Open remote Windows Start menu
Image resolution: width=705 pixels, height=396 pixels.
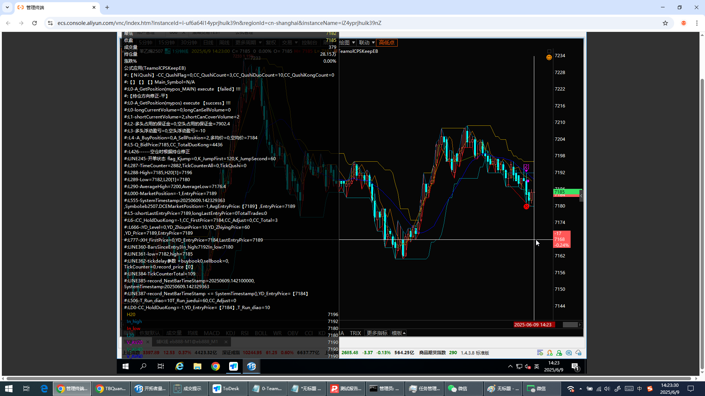(126, 366)
